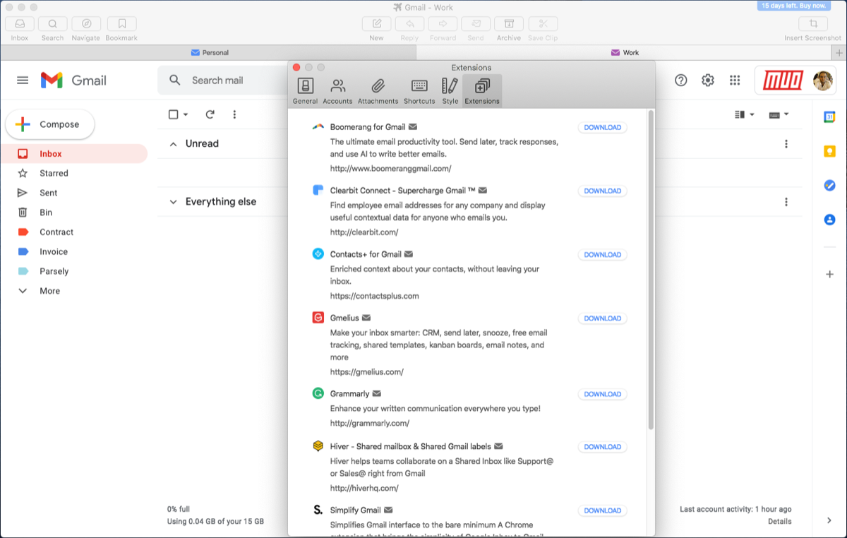Open Gmail Help
The image size is (847, 538).
680,80
